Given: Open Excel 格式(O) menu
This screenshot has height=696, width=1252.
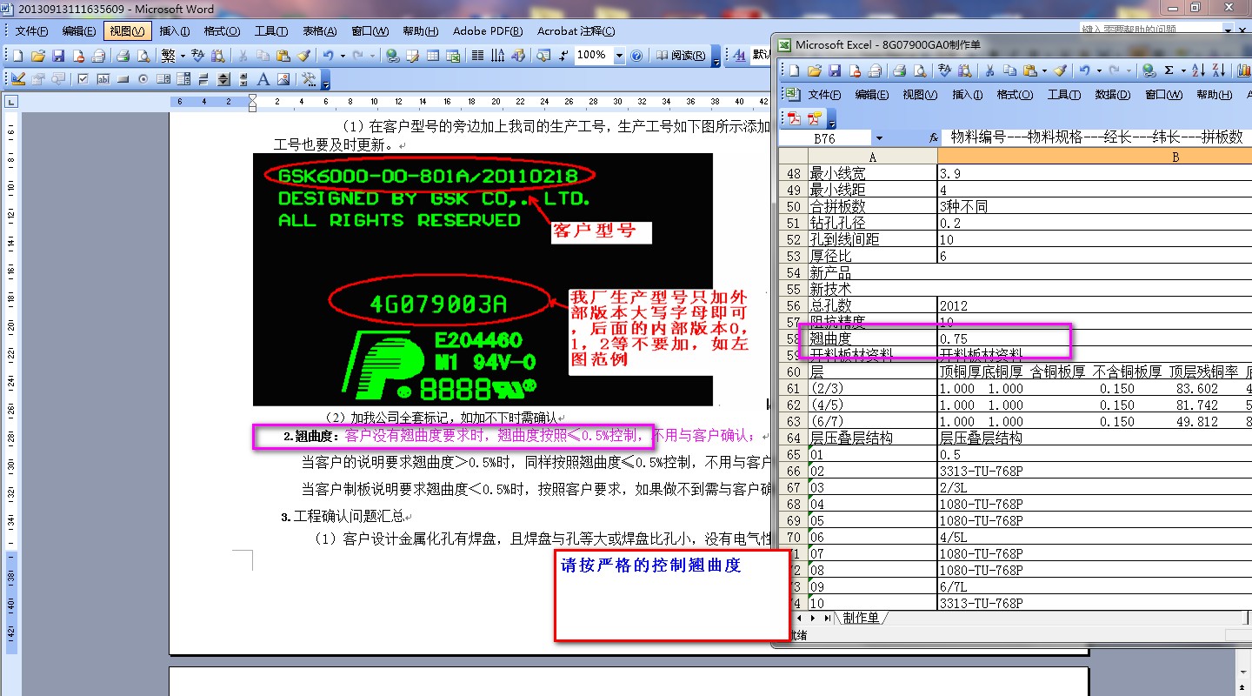Looking at the screenshot, I should (1015, 95).
